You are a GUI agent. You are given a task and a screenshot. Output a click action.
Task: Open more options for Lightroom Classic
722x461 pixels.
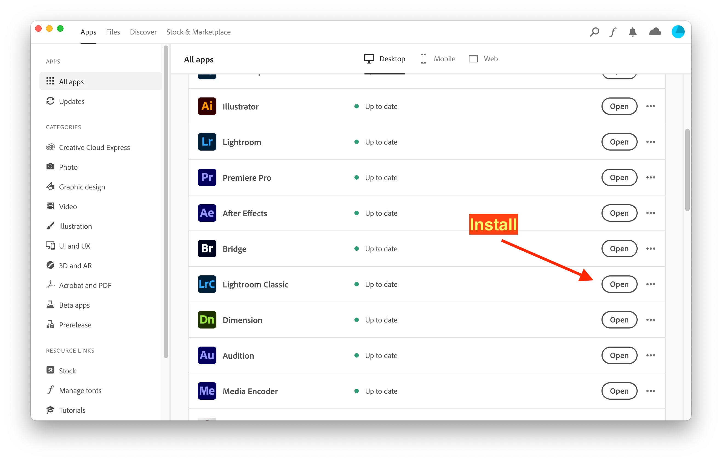pos(651,284)
